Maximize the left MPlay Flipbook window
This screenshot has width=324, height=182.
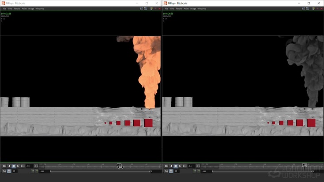tap(147, 3)
